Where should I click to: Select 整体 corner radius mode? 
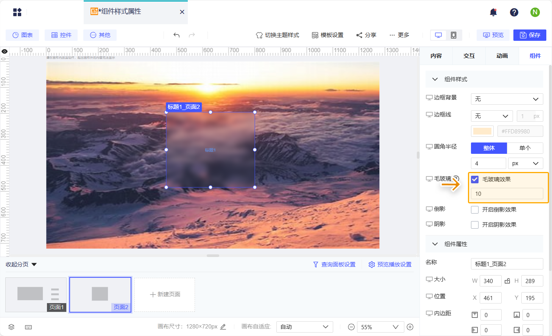click(x=489, y=148)
